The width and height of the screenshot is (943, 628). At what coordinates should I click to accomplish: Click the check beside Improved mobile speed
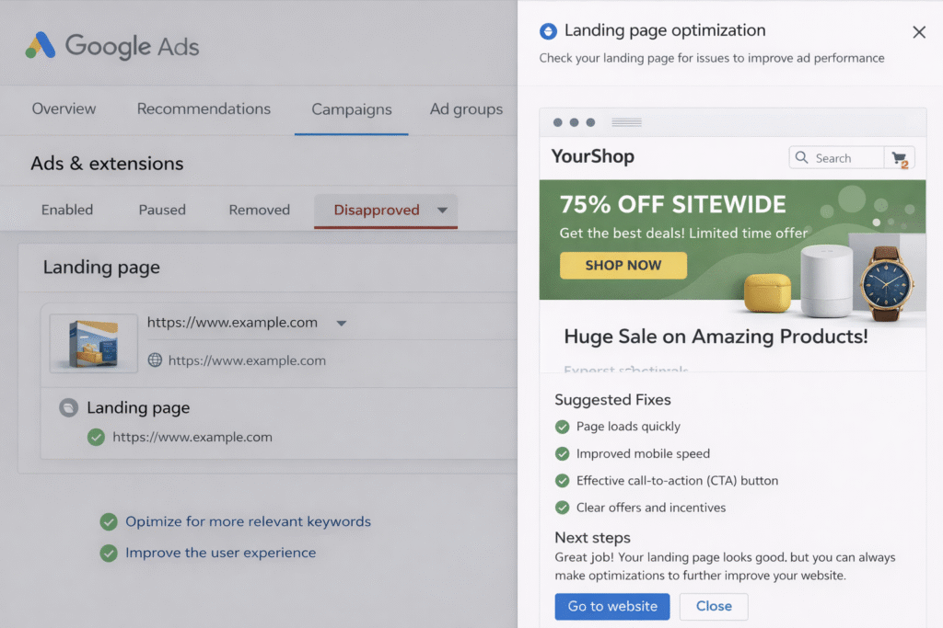pos(562,453)
